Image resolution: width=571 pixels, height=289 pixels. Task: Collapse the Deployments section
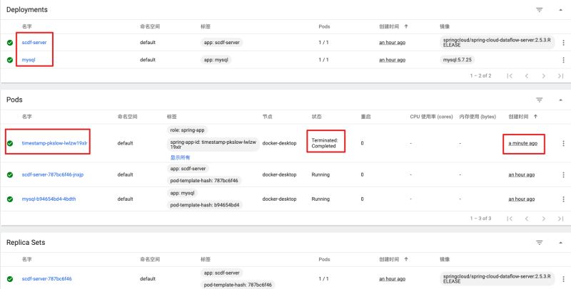pos(561,9)
